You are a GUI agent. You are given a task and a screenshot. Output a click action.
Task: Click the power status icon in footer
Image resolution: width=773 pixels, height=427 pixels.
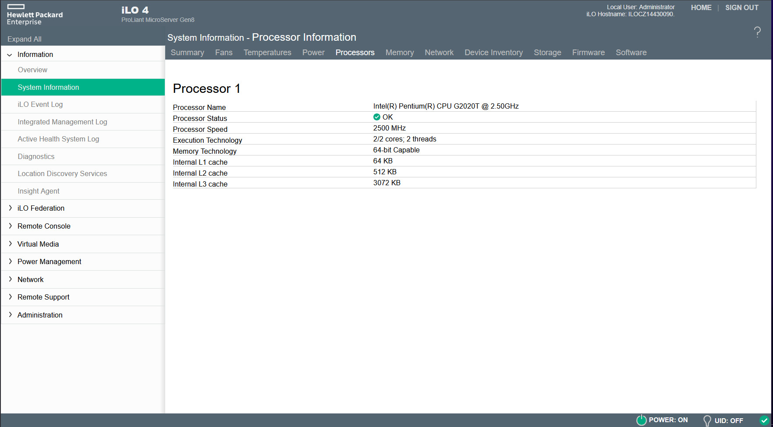point(641,420)
